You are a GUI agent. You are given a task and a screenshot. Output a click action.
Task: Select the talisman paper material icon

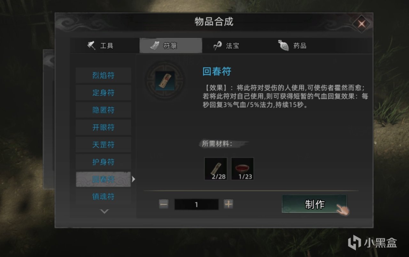216,169
